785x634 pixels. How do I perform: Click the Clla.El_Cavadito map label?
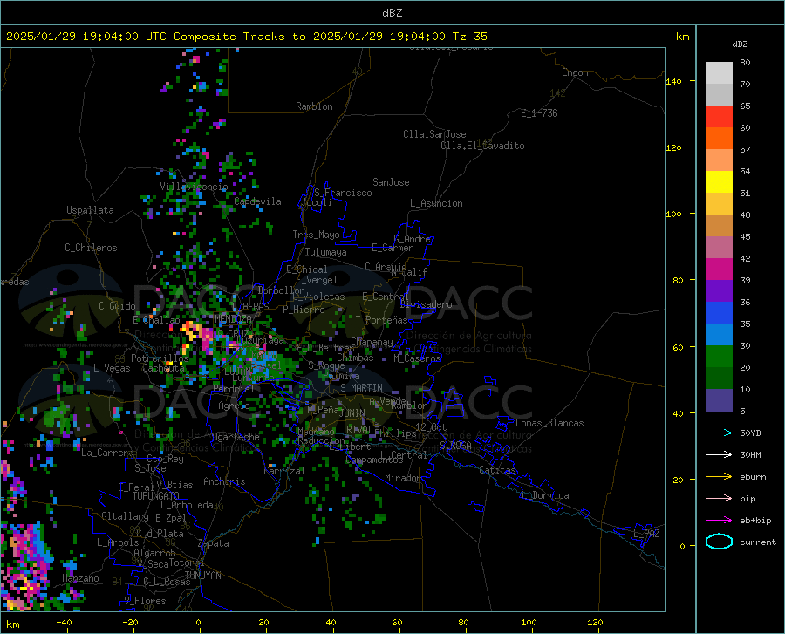point(482,146)
